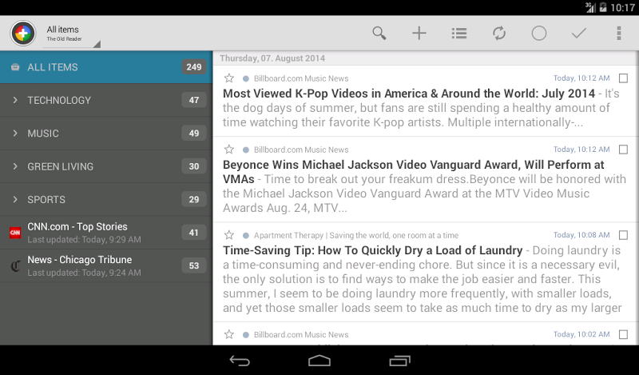
Task: Check the box for Beyonce Vanguard Award article
Action: click(x=623, y=150)
